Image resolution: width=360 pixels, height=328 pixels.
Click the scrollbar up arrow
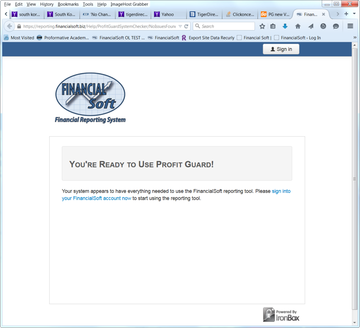355,45
